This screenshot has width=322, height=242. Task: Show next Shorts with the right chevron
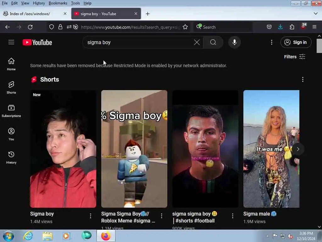point(298,149)
